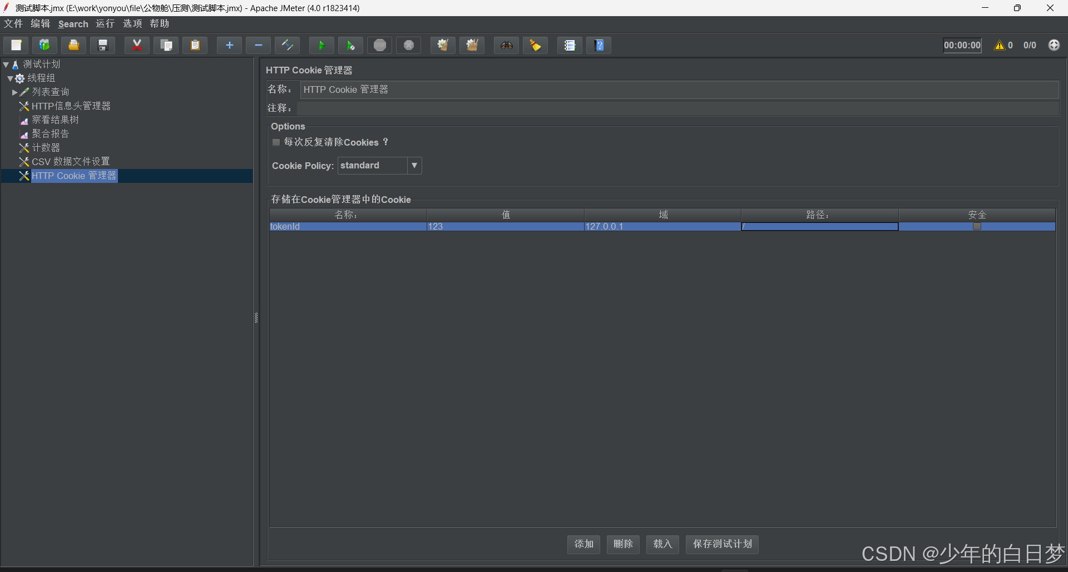Open the 选项 menu
The height and width of the screenshot is (572, 1068).
(132, 23)
